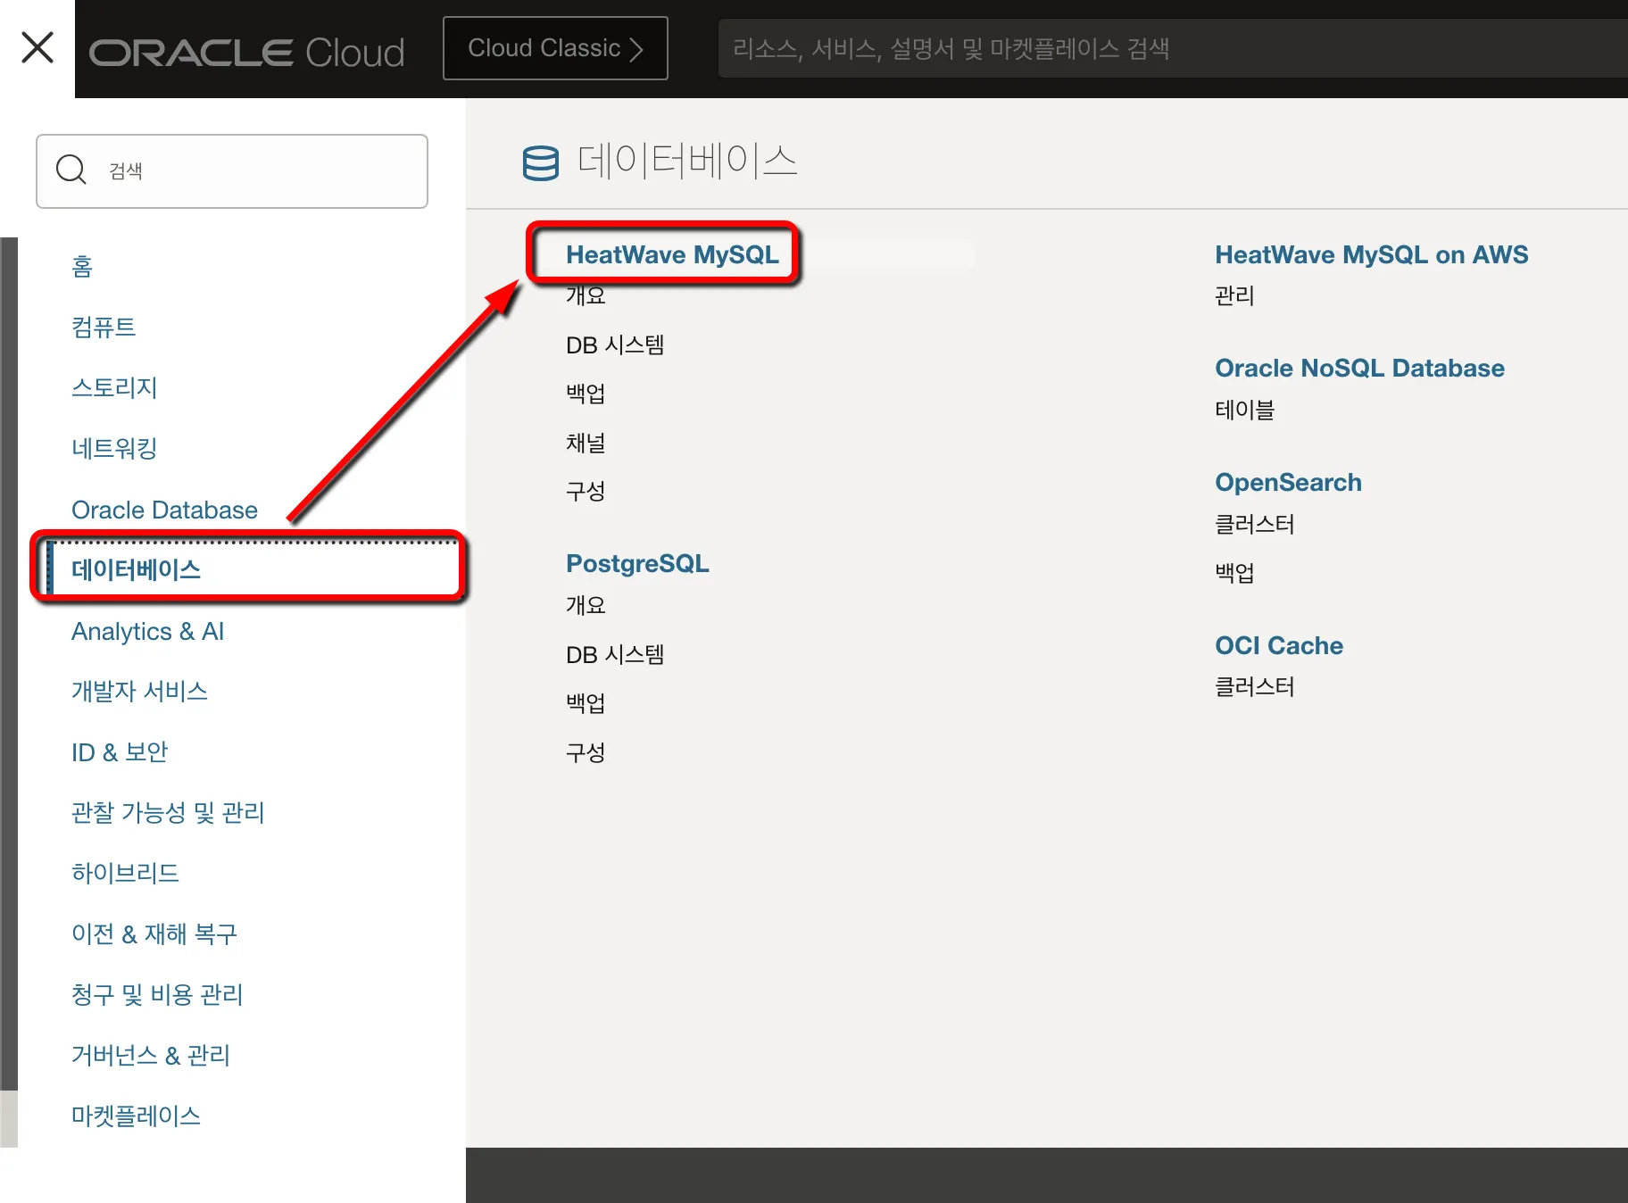Open 구성 under HeatWave MySQL
This screenshot has height=1203, width=1628.
pos(586,491)
